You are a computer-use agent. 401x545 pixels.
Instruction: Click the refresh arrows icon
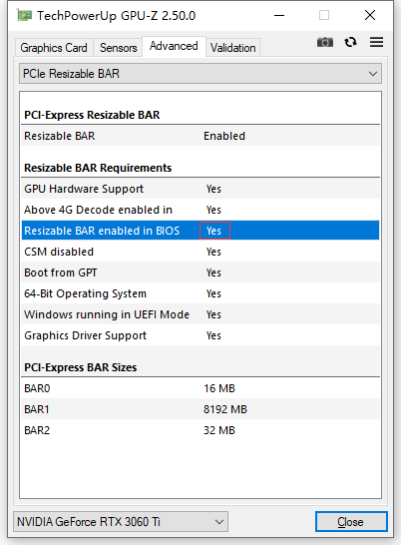[x=350, y=42]
